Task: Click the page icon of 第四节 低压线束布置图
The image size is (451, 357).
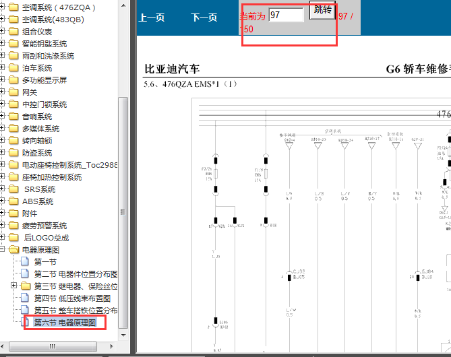Action: tap(25, 298)
